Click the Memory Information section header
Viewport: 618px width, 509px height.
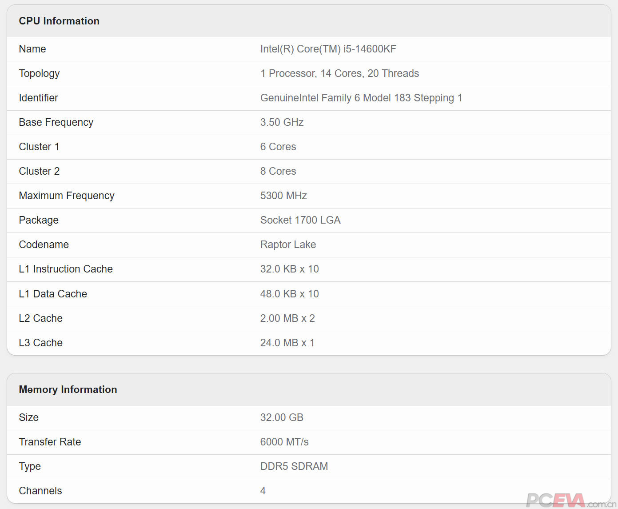(x=68, y=389)
